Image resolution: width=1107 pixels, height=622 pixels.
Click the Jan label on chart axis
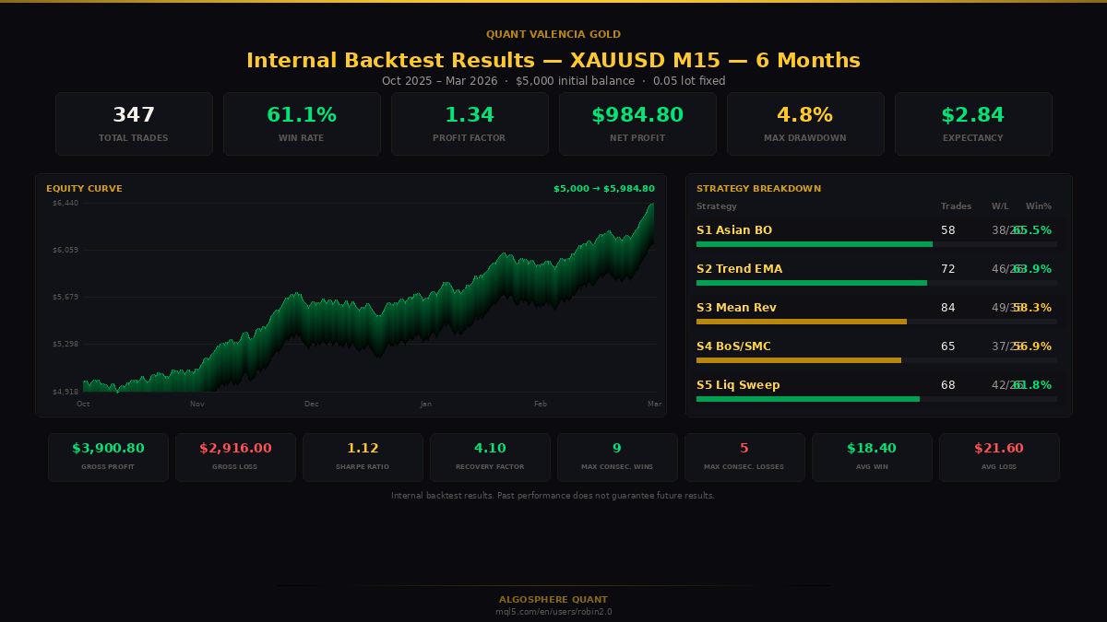point(425,404)
